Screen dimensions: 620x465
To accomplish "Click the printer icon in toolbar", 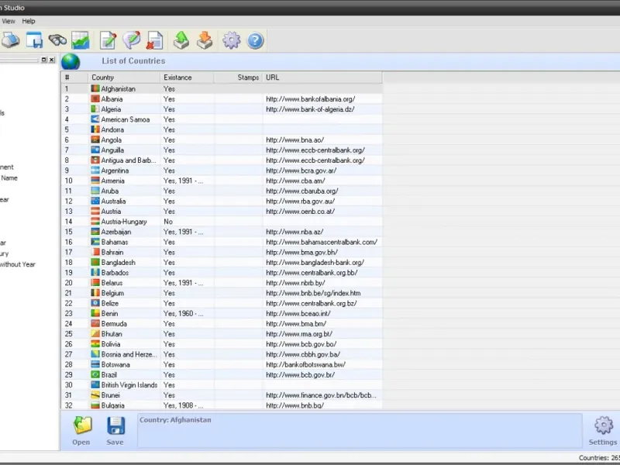I will [x=10, y=40].
